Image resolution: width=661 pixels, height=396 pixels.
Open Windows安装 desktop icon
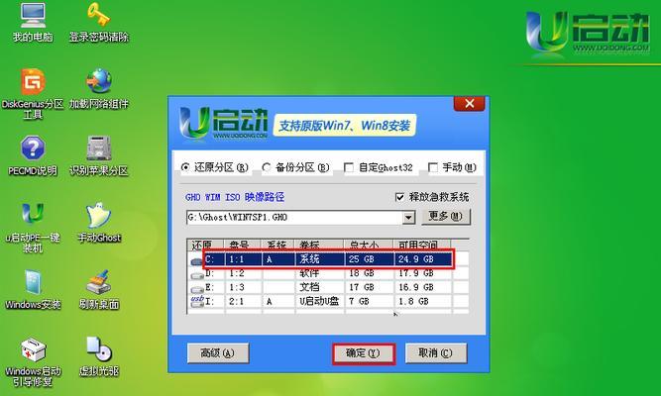33,289
